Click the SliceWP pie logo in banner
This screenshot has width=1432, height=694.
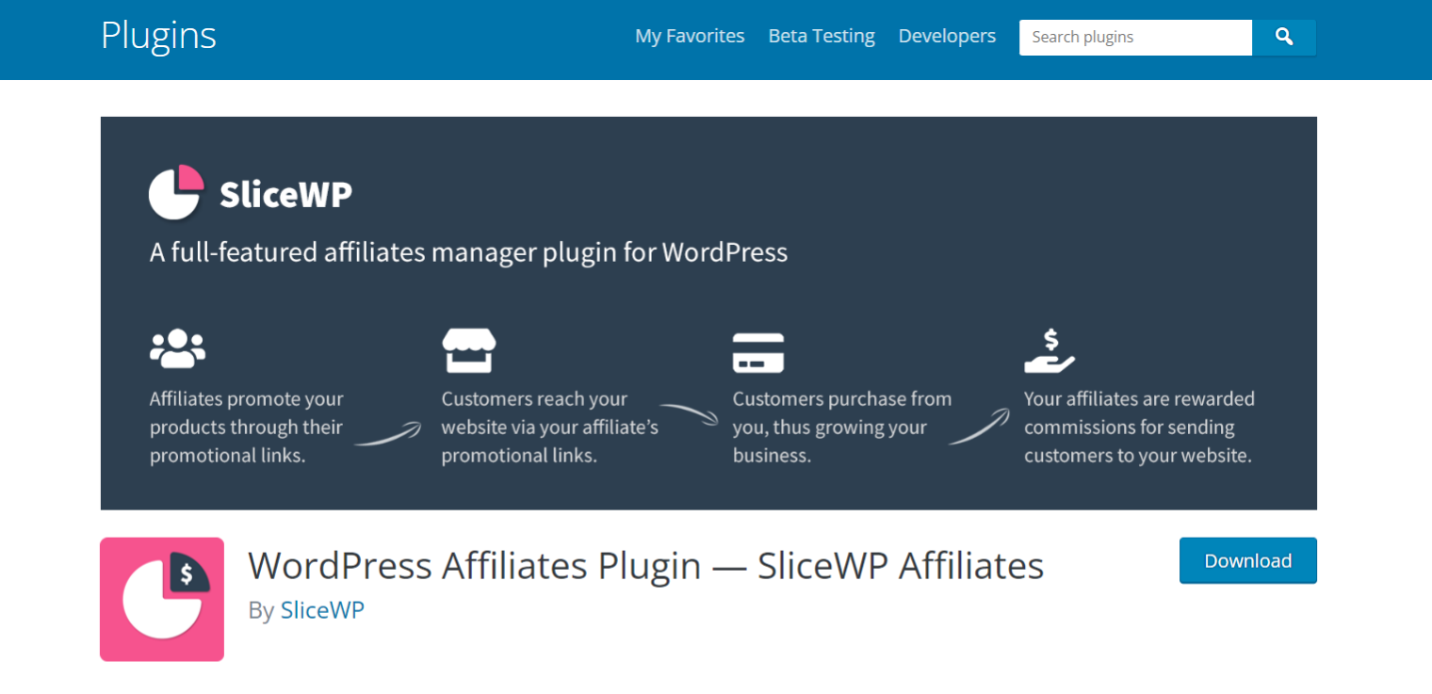coord(176,193)
